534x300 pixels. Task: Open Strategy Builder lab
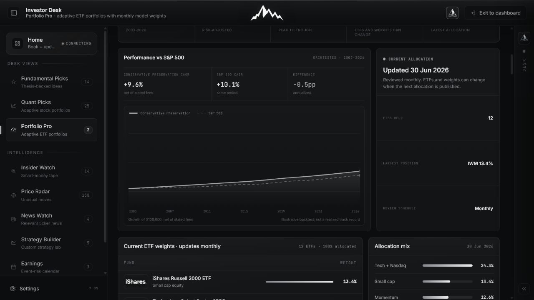point(51,243)
